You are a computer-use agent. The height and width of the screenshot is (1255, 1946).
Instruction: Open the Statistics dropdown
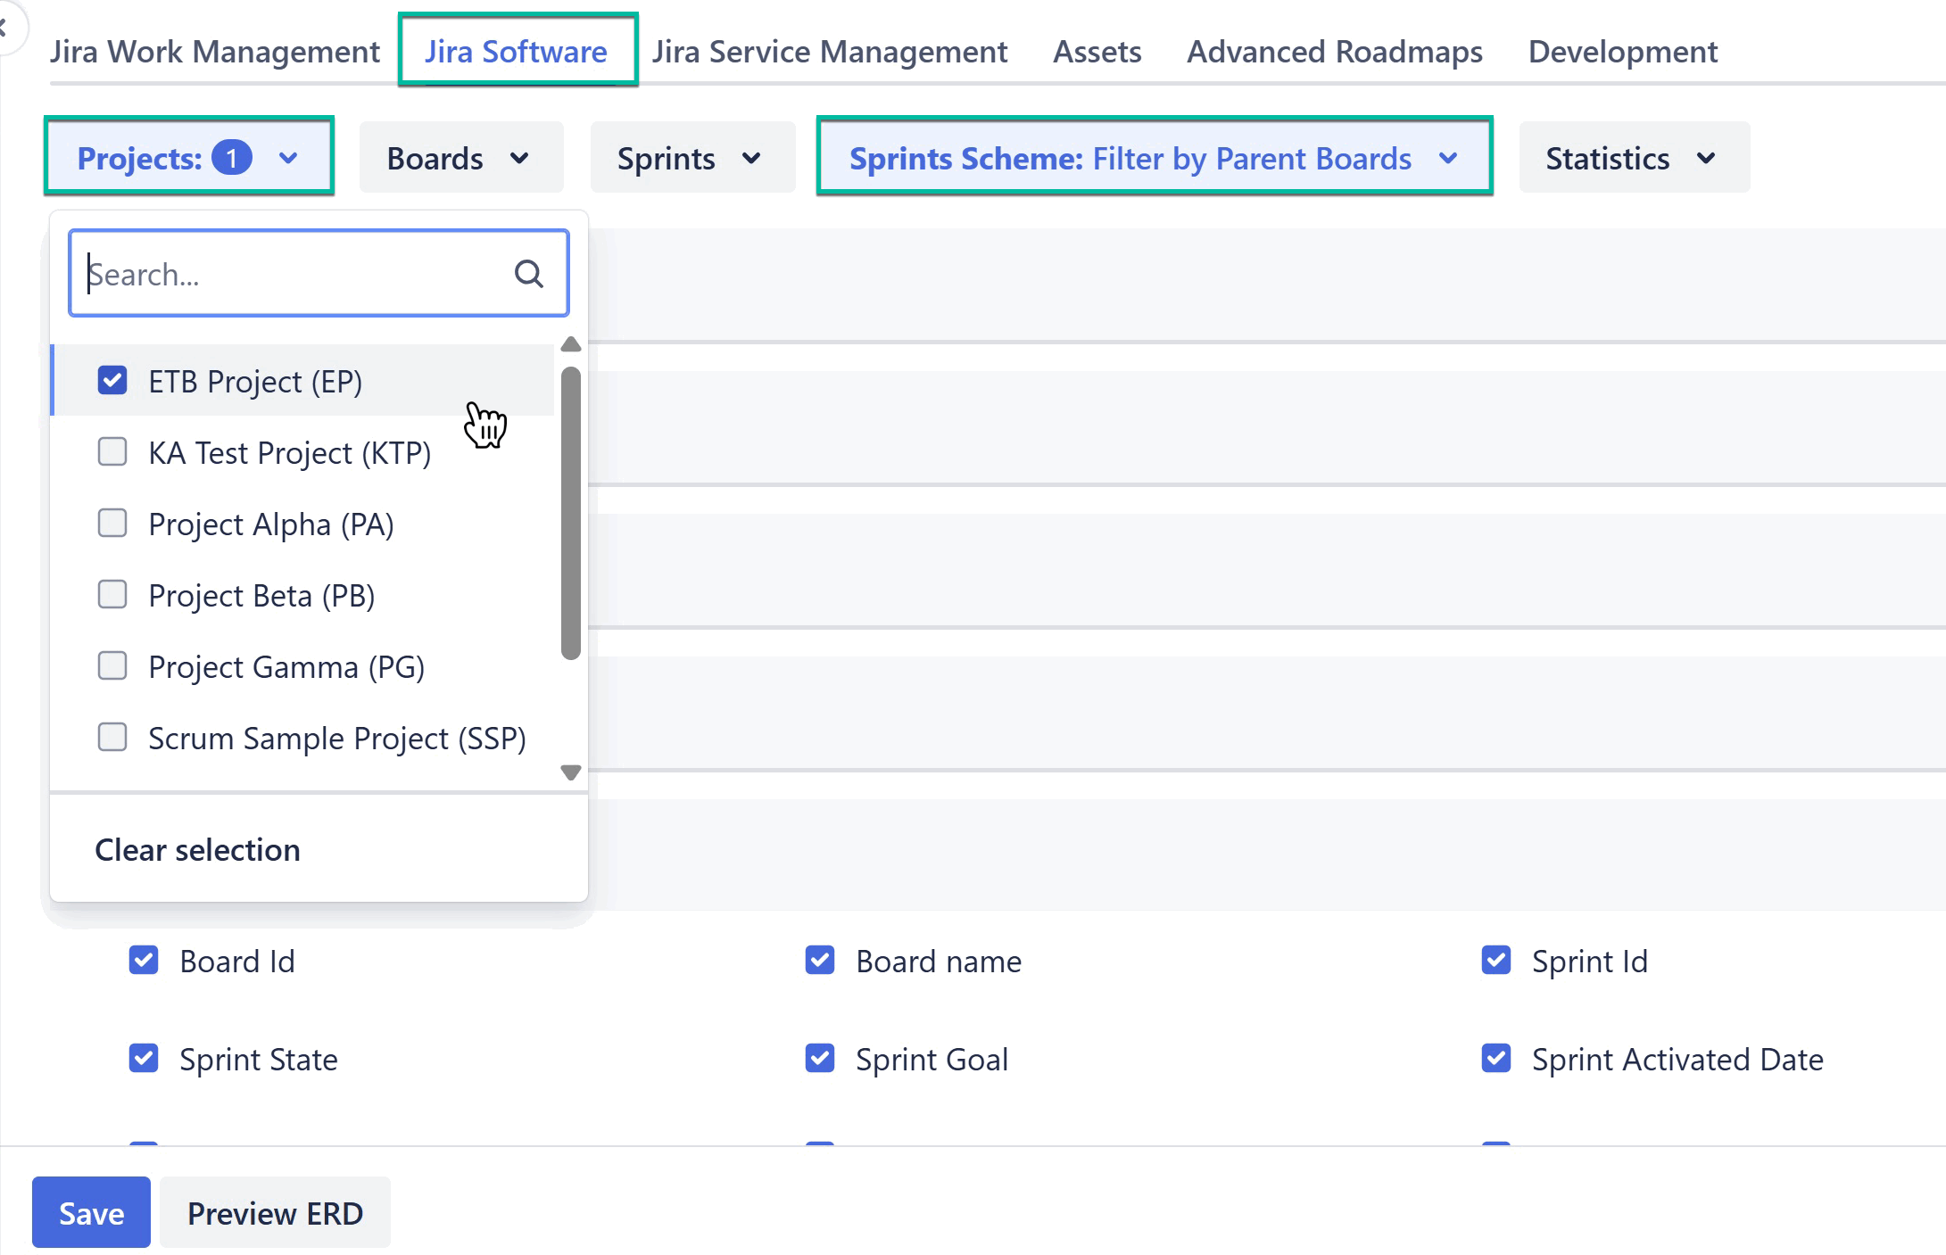click(1633, 157)
